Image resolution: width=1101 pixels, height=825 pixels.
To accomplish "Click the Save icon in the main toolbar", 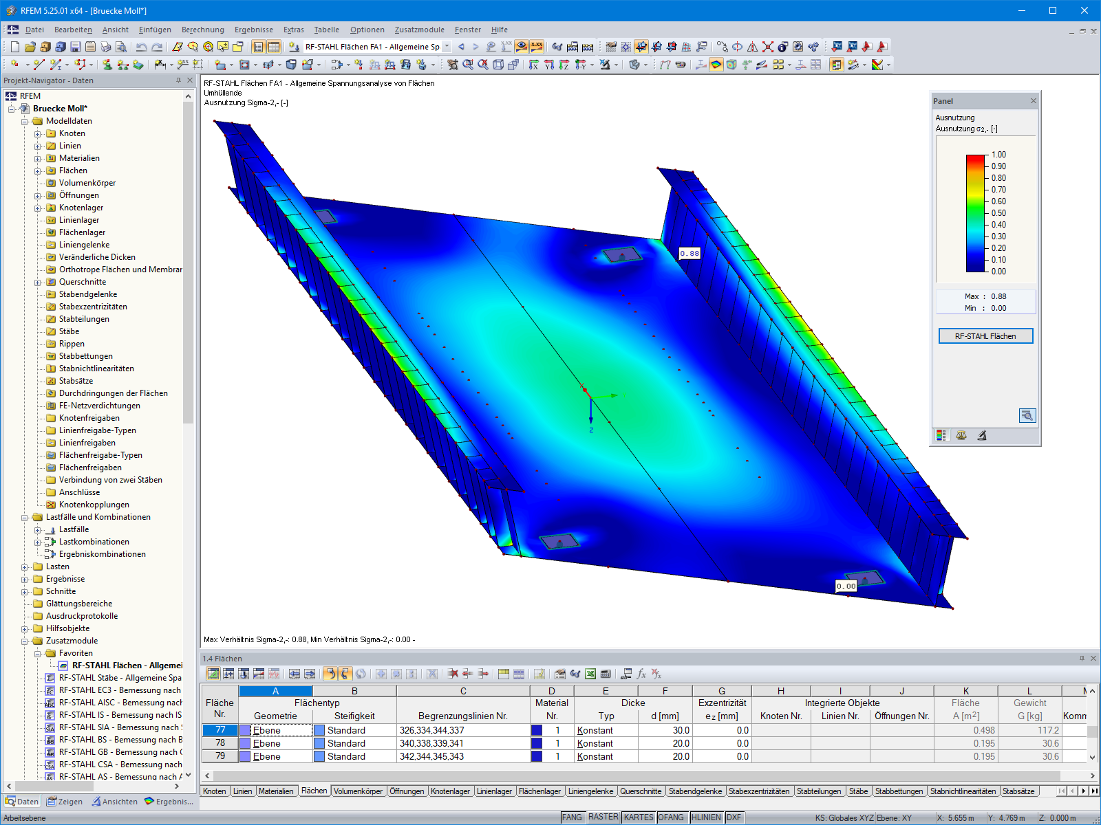I will click(x=74, y=46).
